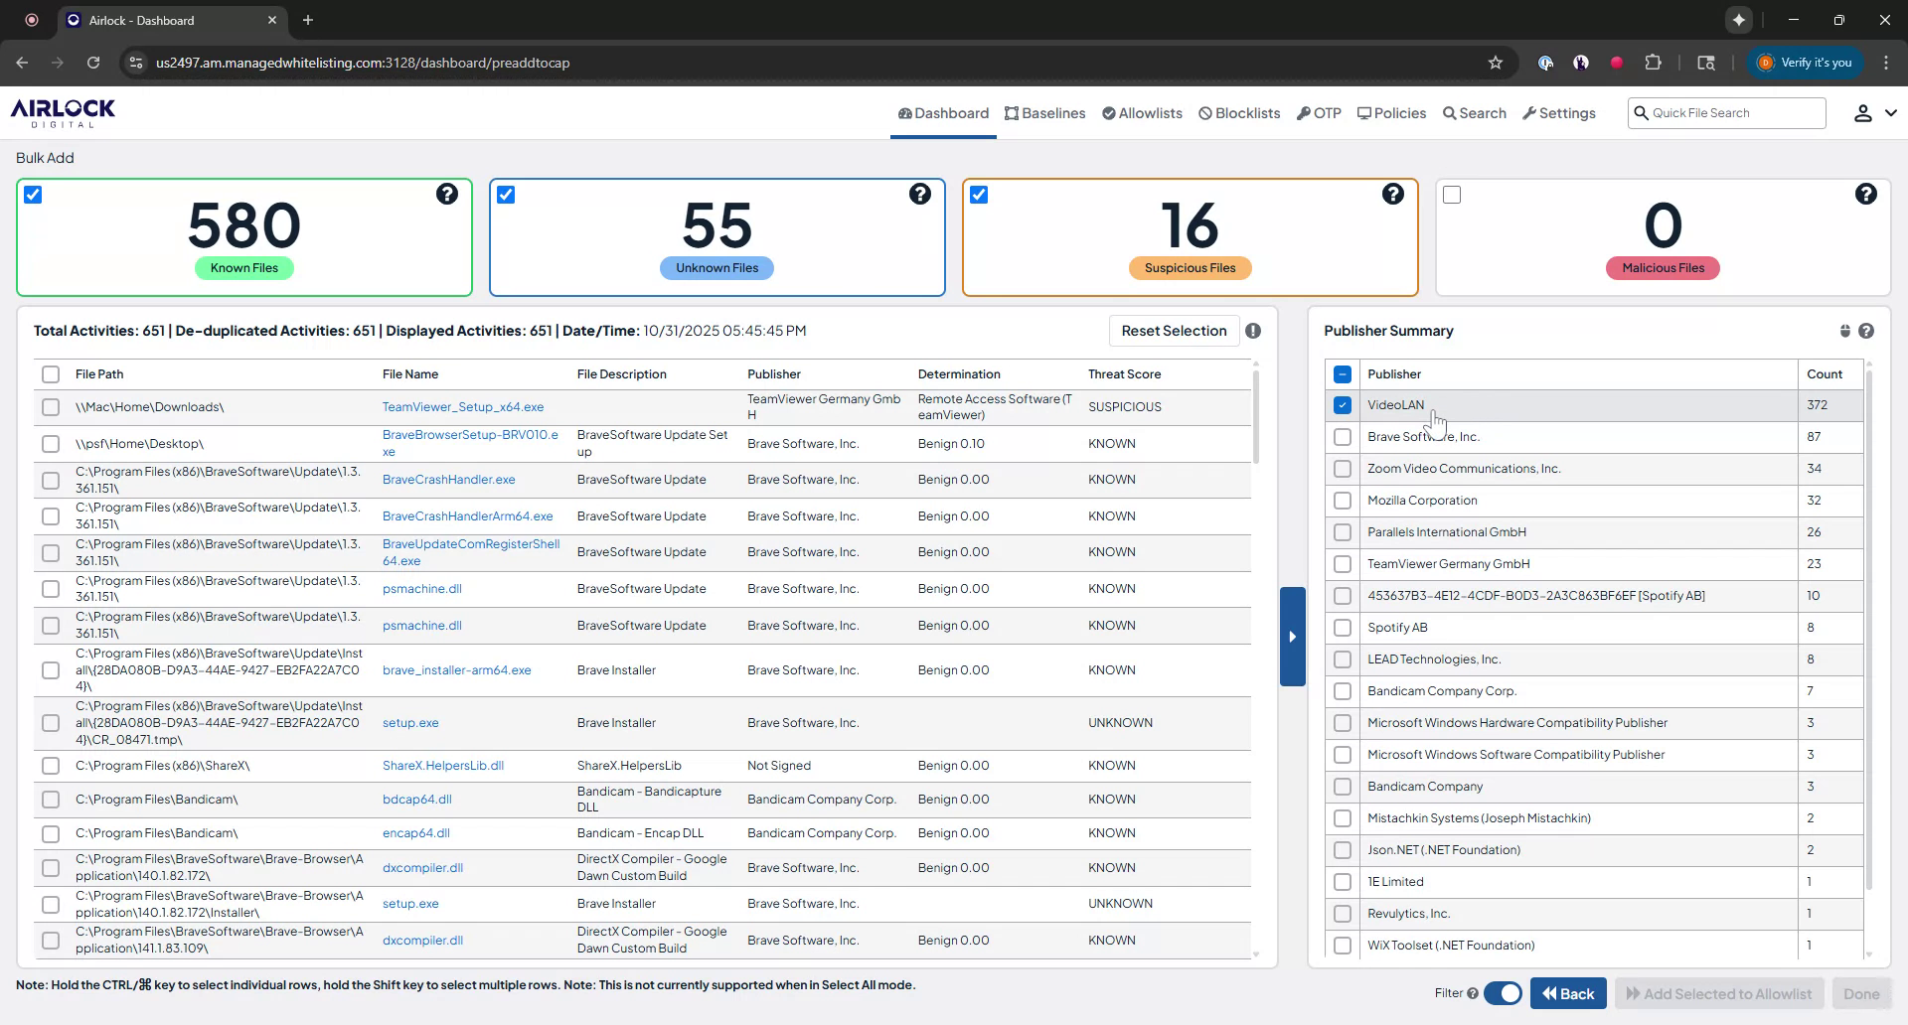Click Airlock Digital logo

(63, 112)
